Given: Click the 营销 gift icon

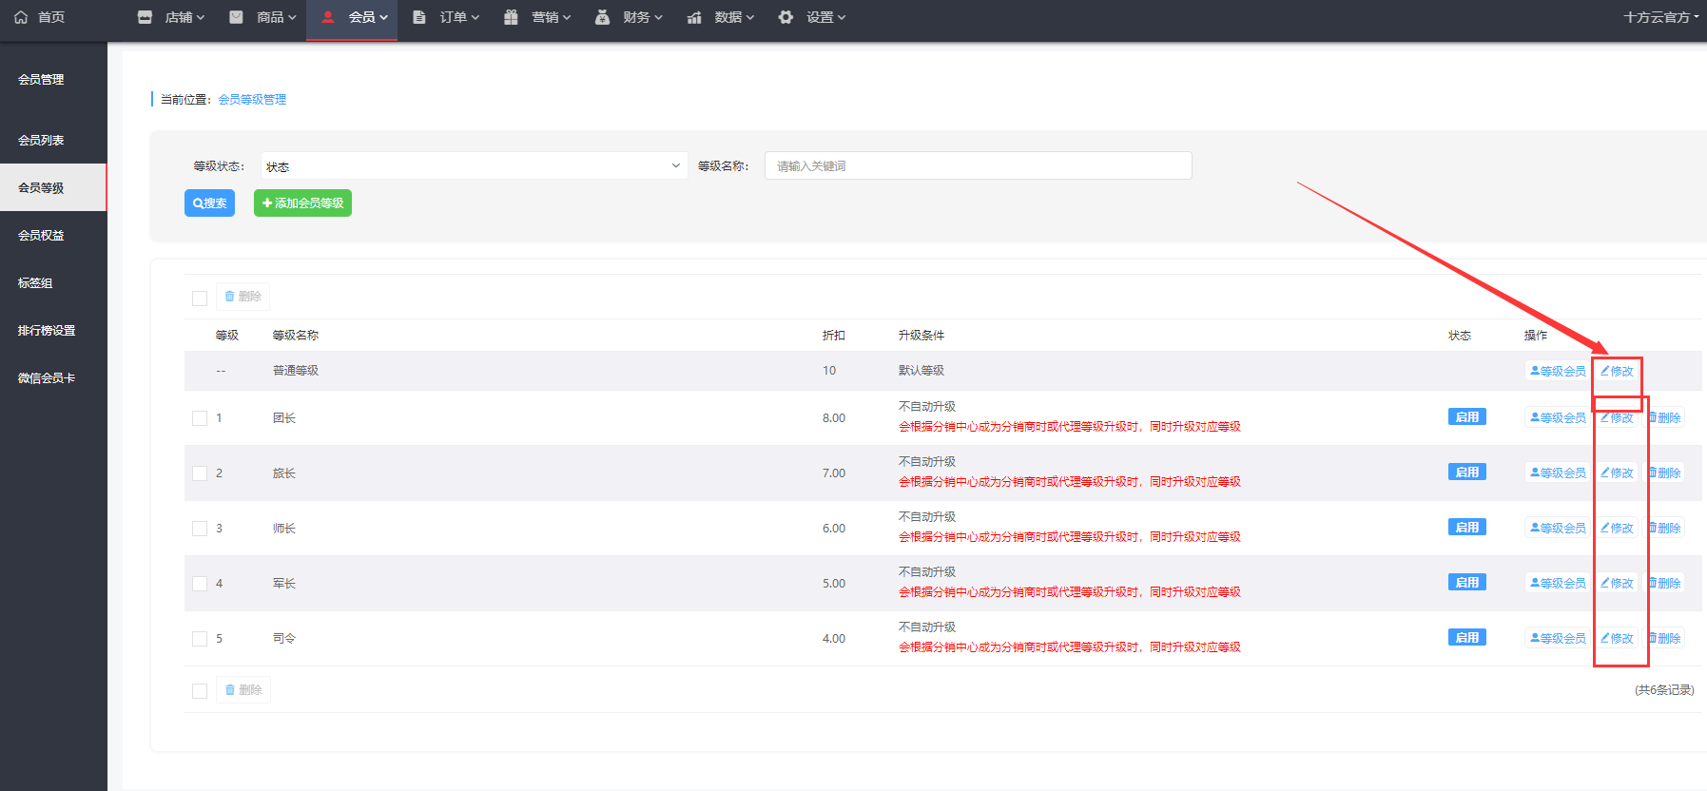Looking at the screenshot, I should coord(511,17).
